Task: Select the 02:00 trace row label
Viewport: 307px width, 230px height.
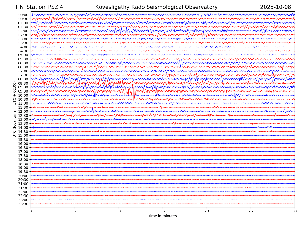Action: pos(23,31)
